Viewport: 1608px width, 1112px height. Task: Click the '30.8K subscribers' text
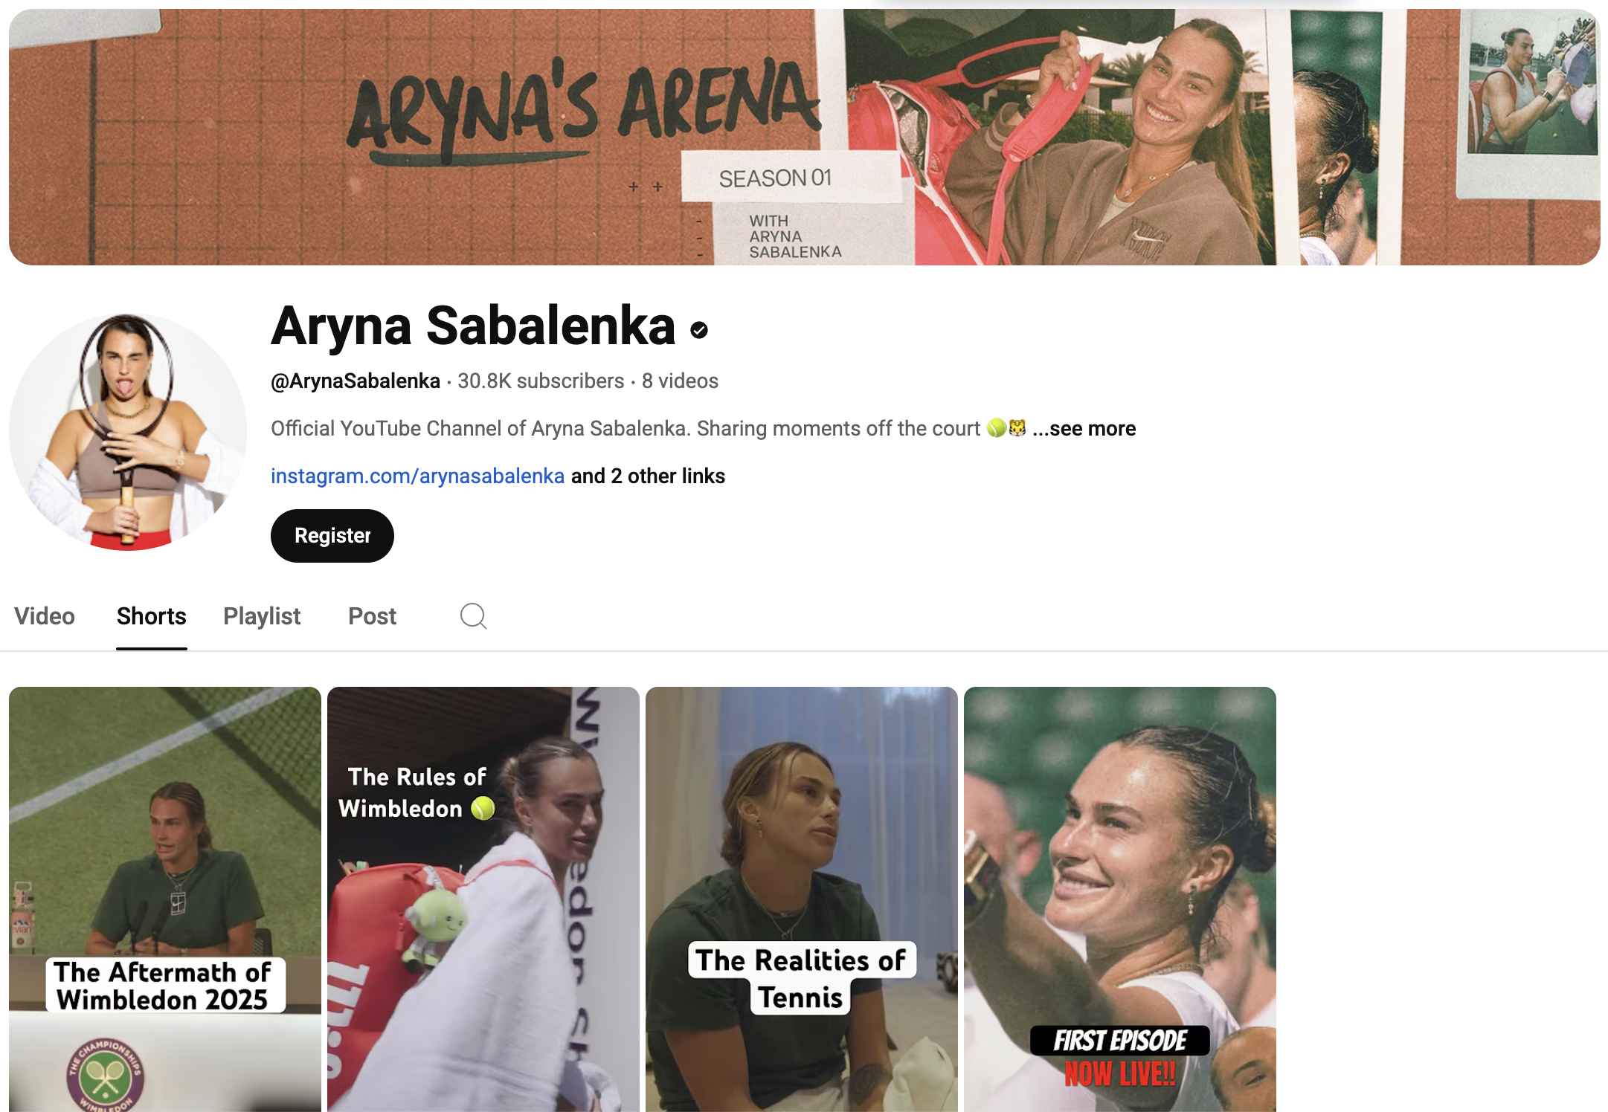(x=541, y=381)
